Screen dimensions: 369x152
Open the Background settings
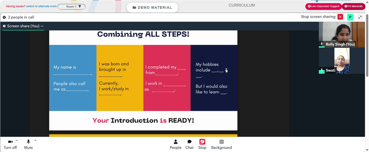(x=221, y=145)
